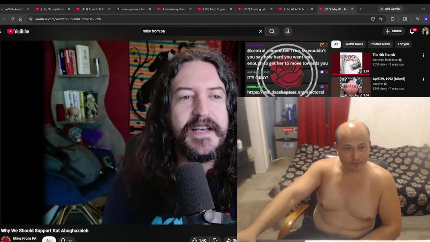
Task: Open 'The 4th Branch' video thumbnail
Action: 351,63
